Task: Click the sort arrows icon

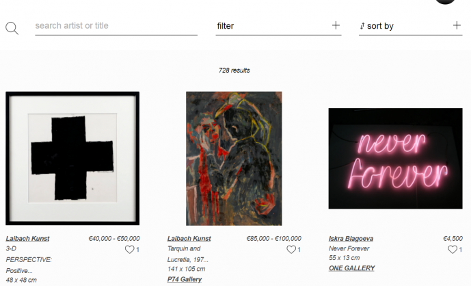Action: [x=362, y=26]
